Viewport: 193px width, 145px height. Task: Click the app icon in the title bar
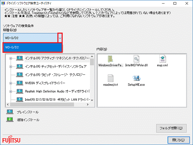coord(3,3)
